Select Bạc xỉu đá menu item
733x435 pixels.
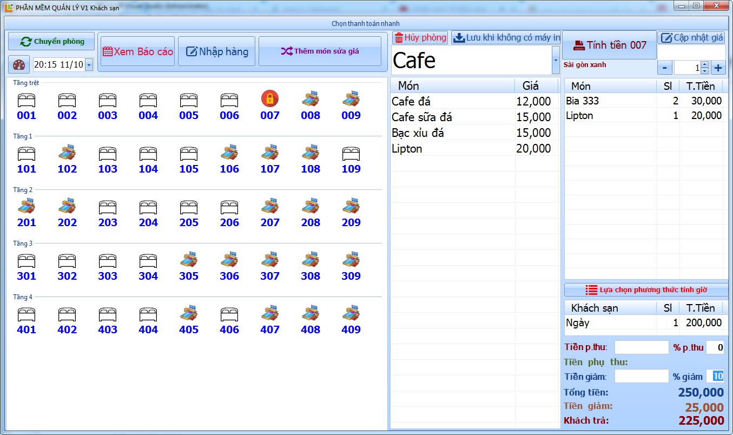tap(474, 133)
